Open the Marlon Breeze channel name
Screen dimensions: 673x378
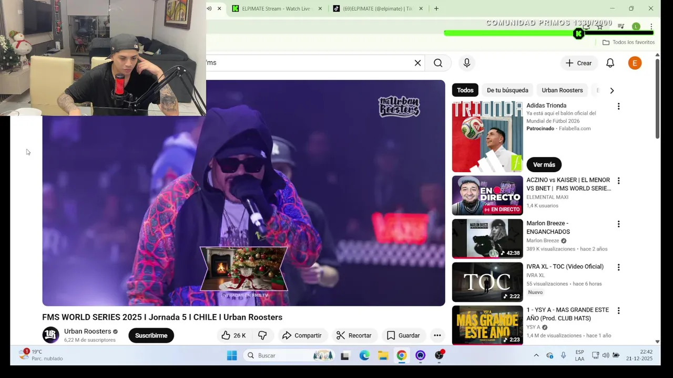point(543,240)
